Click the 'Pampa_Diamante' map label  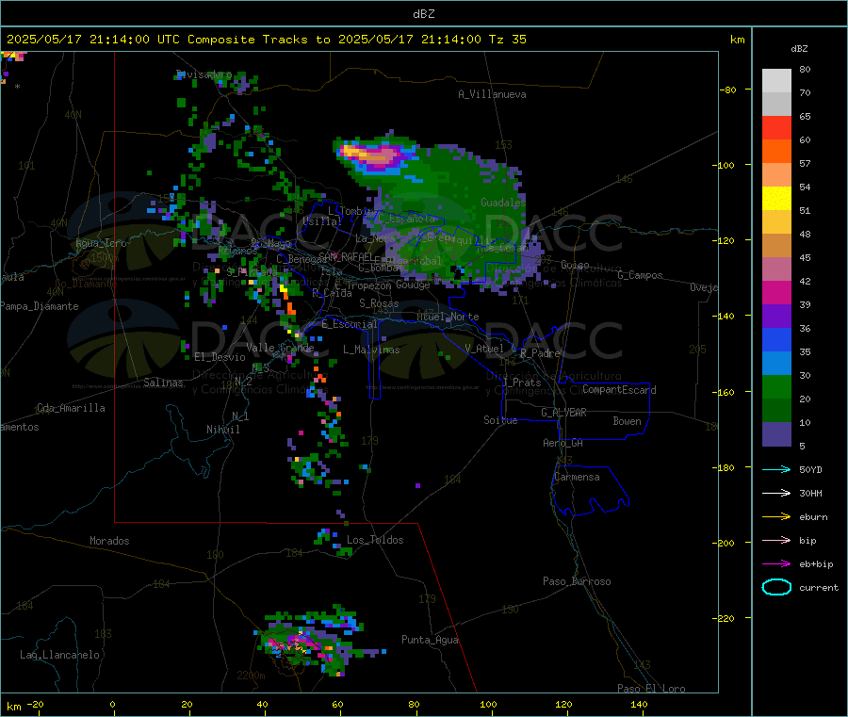(40, 306)
